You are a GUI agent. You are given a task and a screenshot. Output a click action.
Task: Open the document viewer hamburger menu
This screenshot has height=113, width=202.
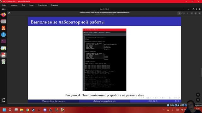click(x=187, y=13)
